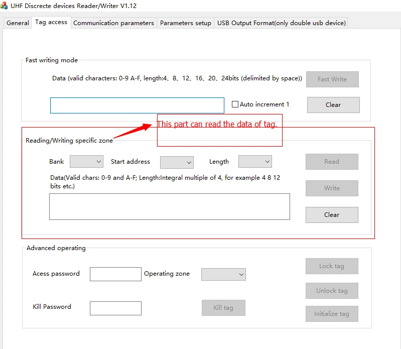Go to the Parameters setup tab
This screenshot has width=401, height=349.
coord(185,23)
